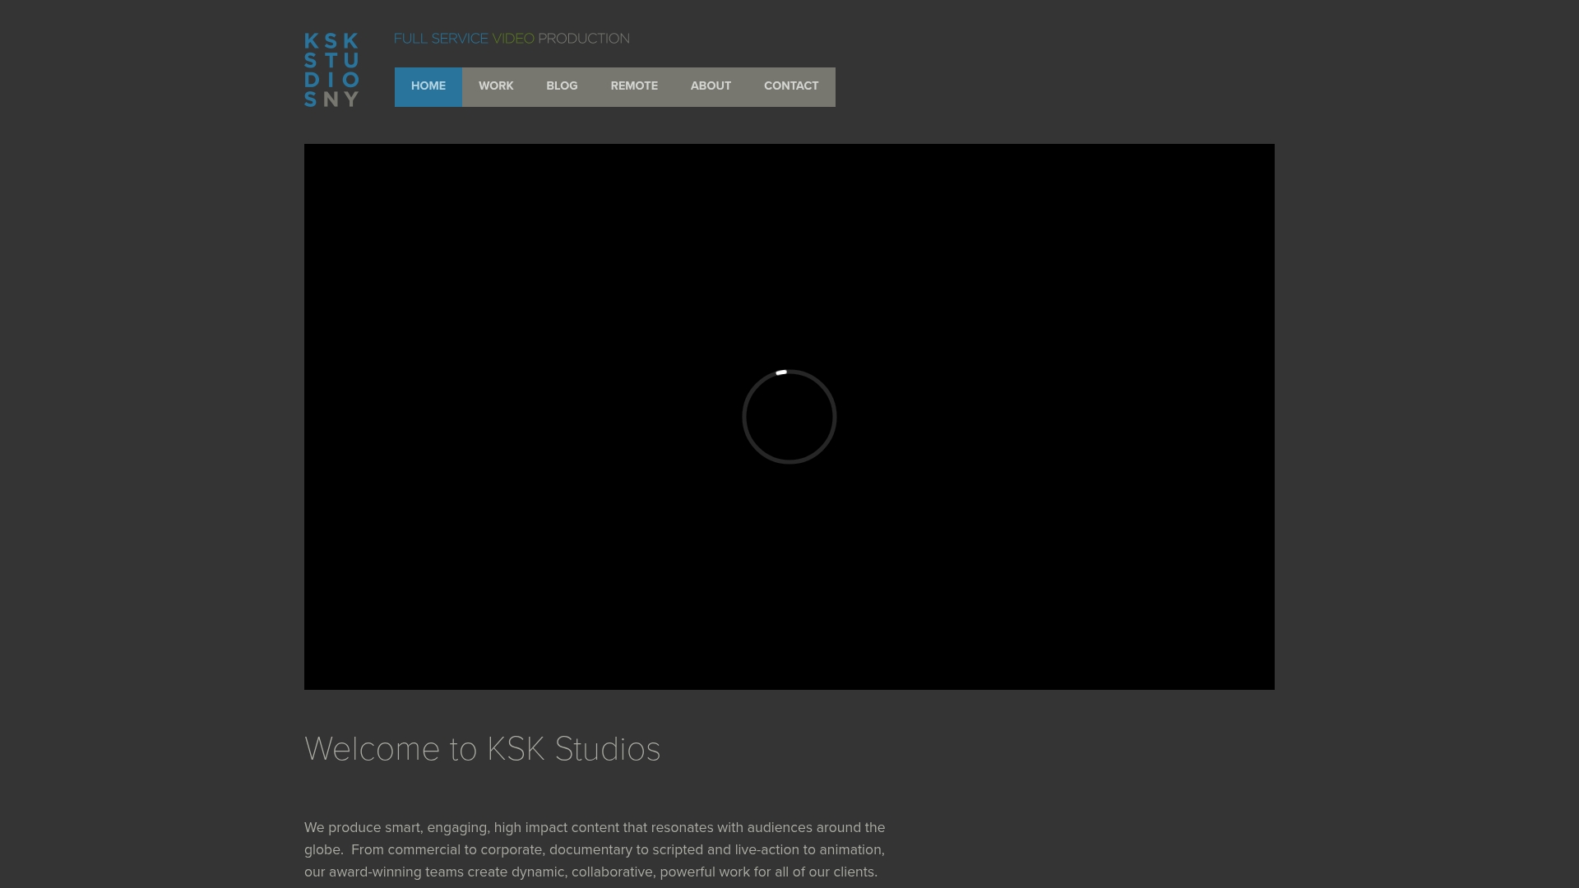1579x888 pixels.
Task: Click the paragraph starting 'We produce smart, engaging'
Action: pyautogui.click(x=595, y=849)
